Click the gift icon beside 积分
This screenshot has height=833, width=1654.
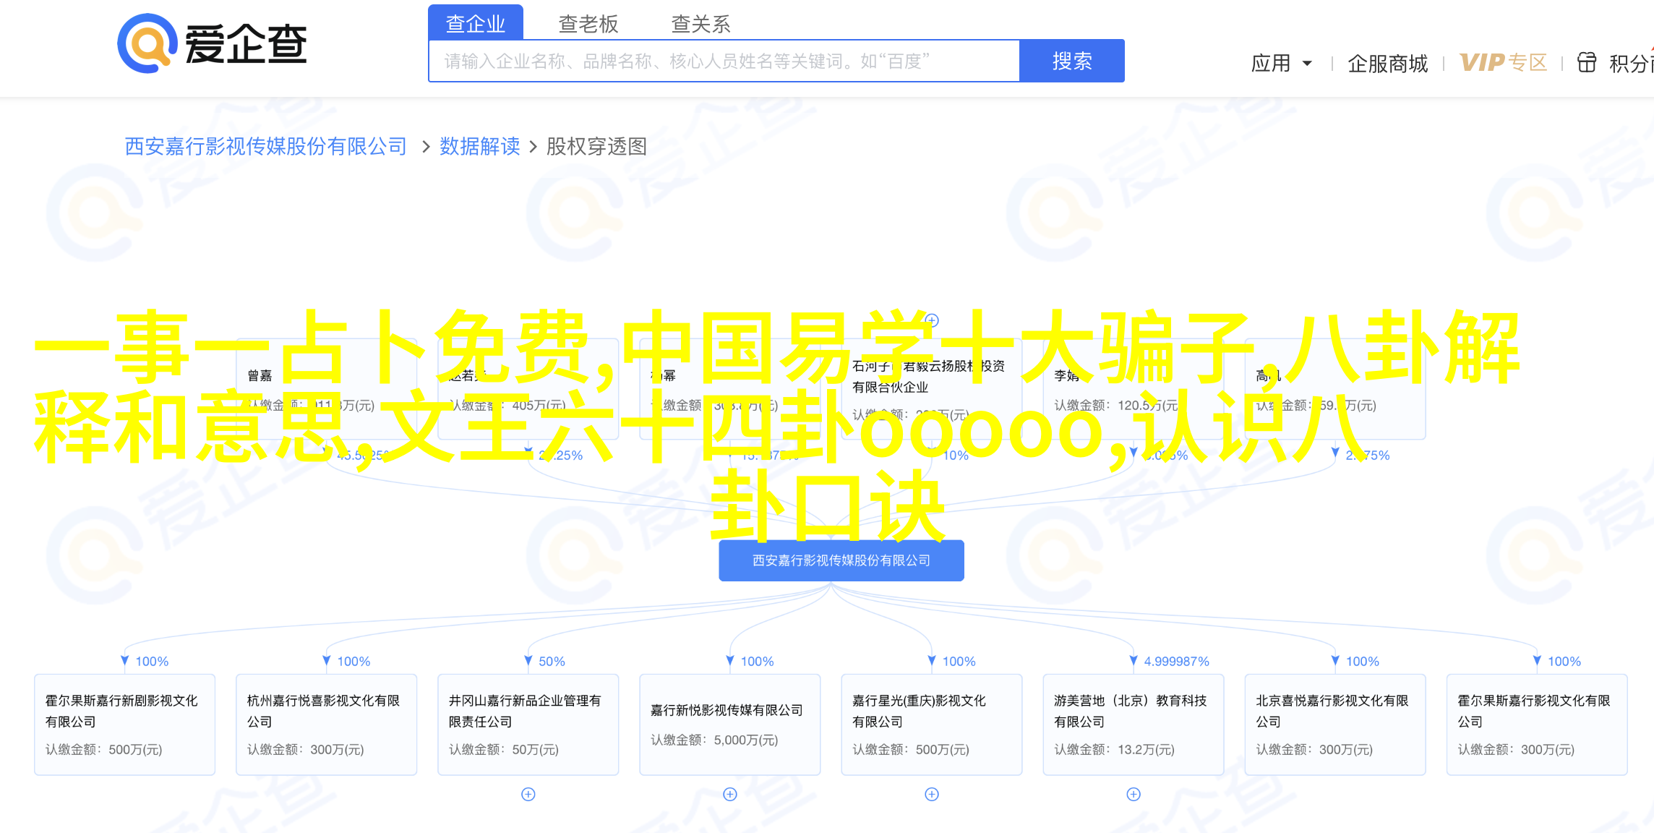[x=1587, y=63]
